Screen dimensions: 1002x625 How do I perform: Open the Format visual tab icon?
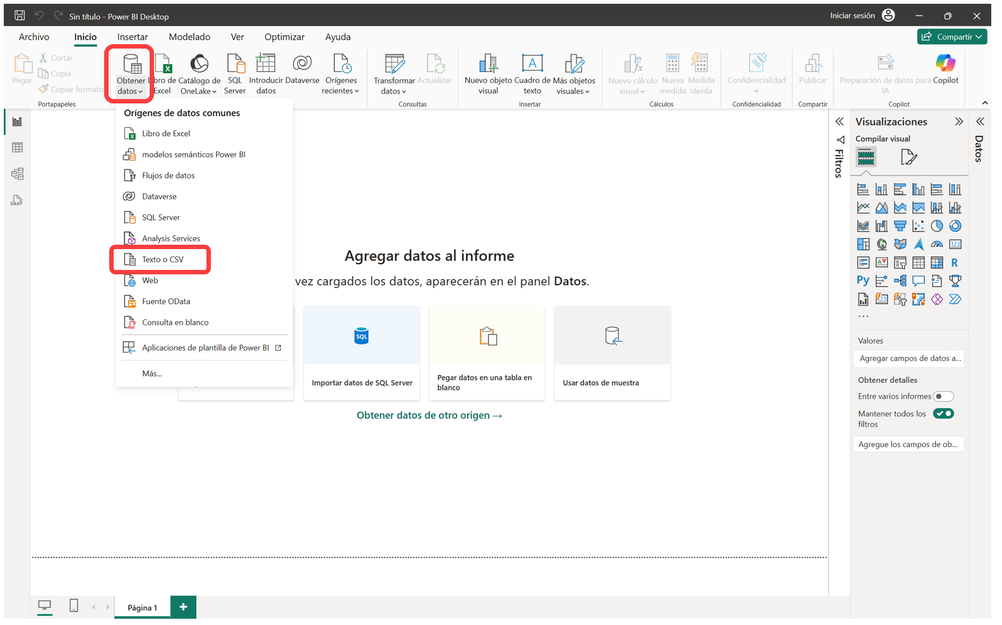908,156
